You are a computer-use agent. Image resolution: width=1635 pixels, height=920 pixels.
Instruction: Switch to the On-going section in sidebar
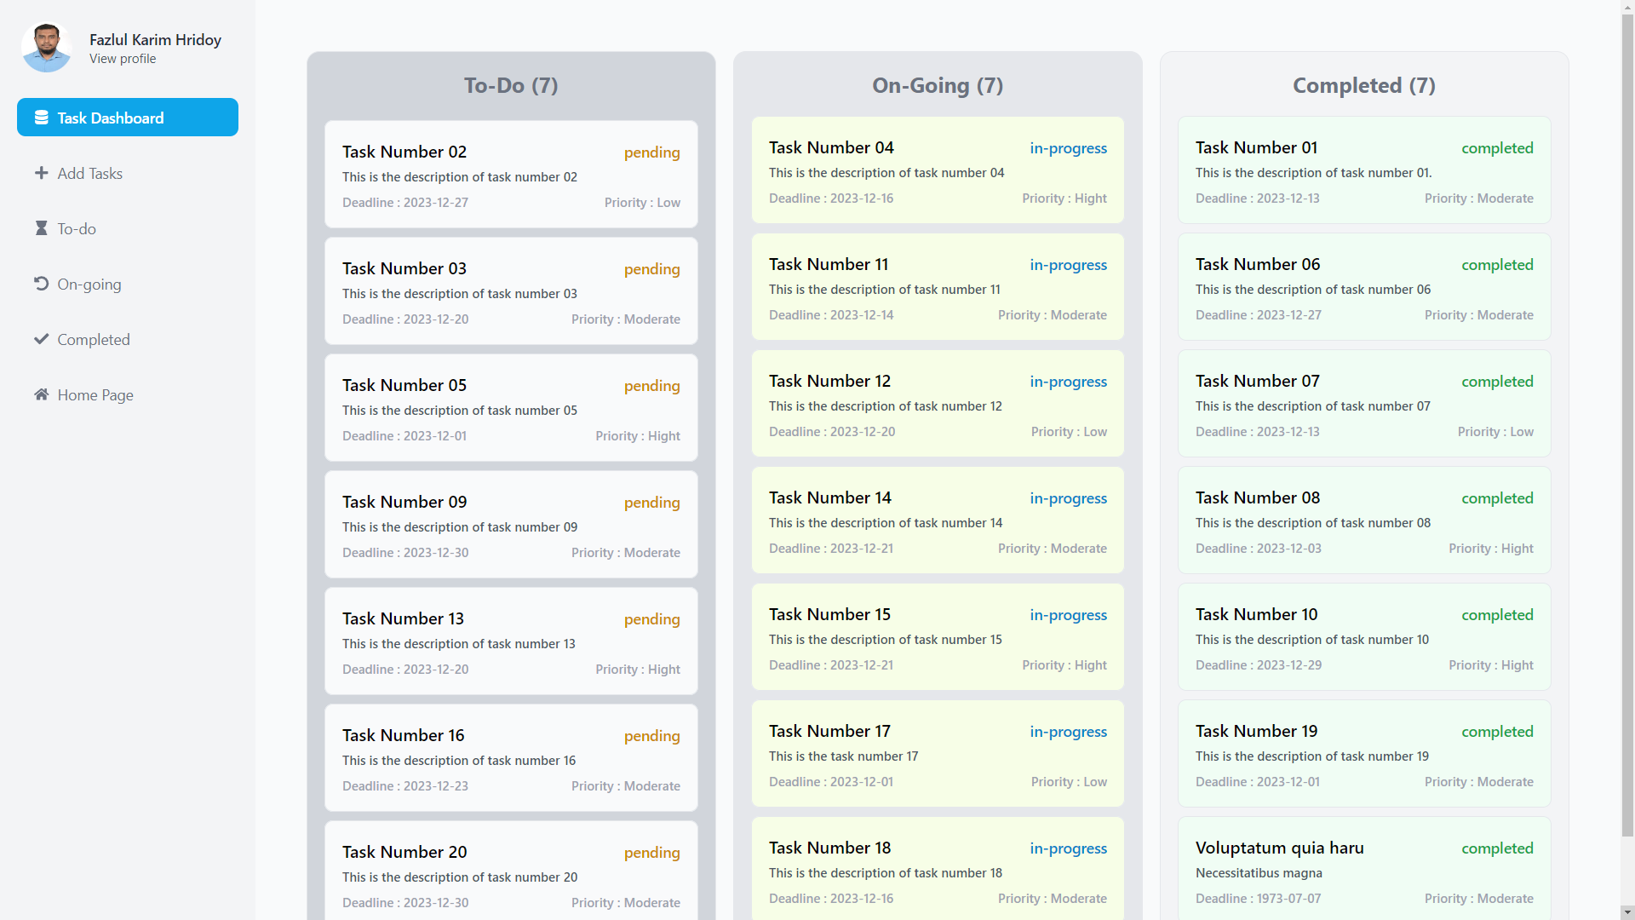89,284
